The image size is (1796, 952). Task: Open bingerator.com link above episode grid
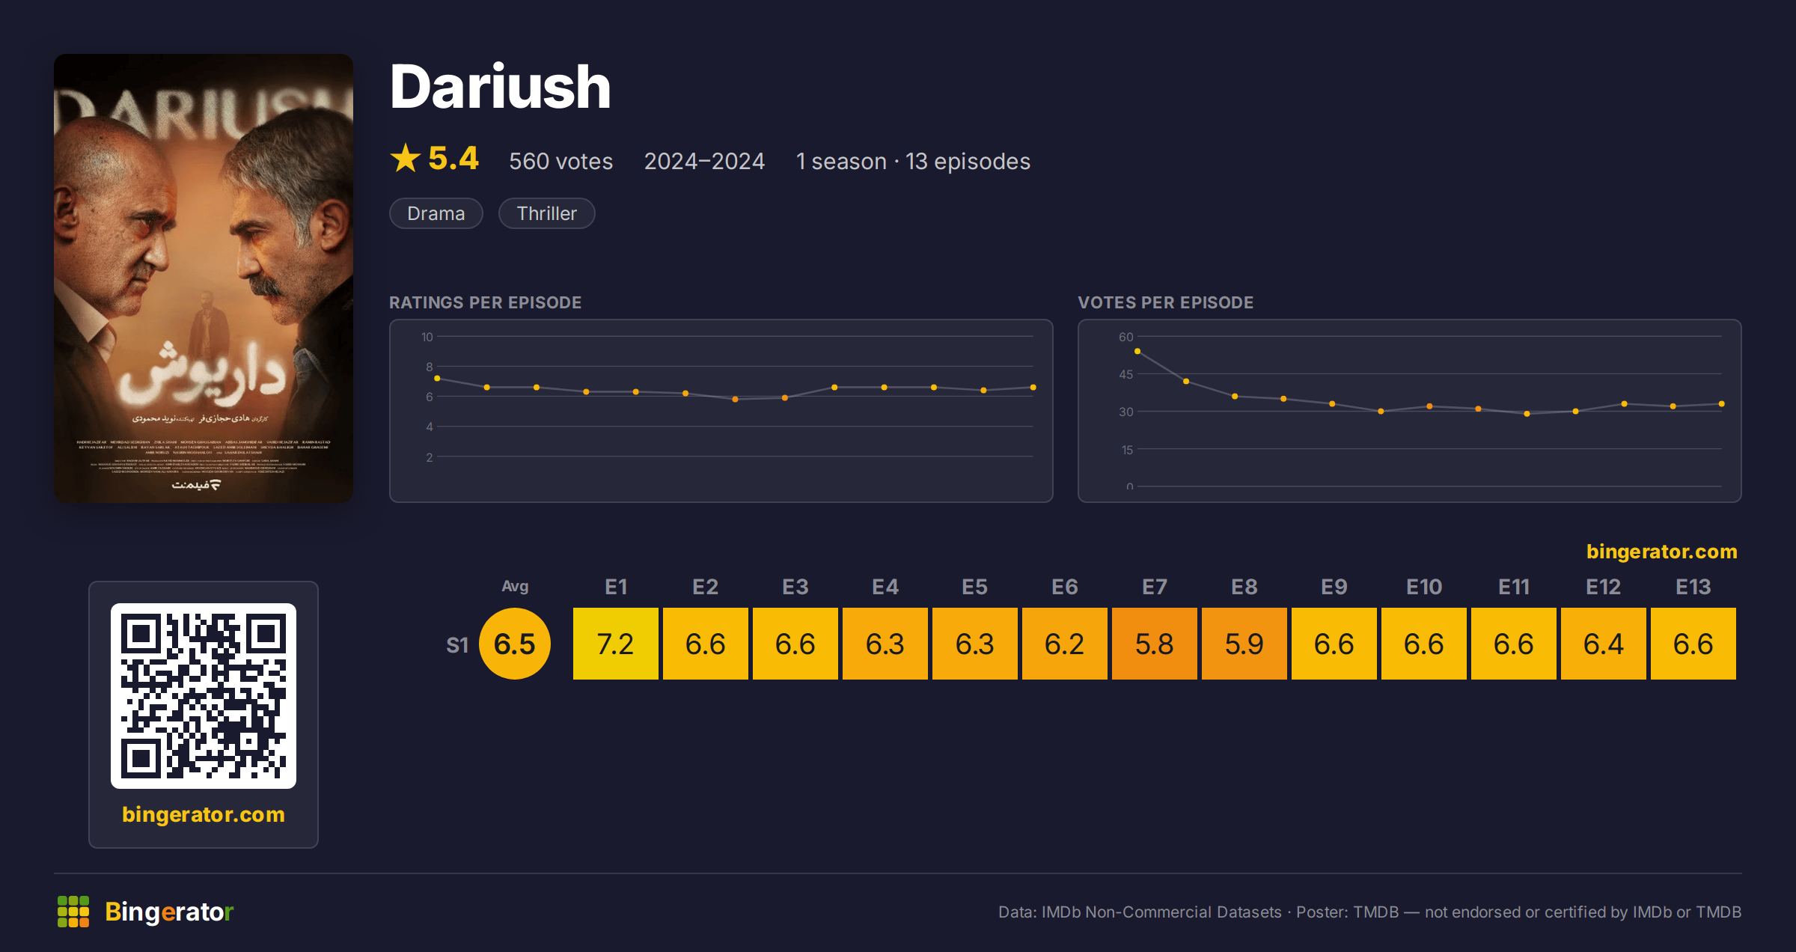pyautogui.click(x=1662, y=552)
